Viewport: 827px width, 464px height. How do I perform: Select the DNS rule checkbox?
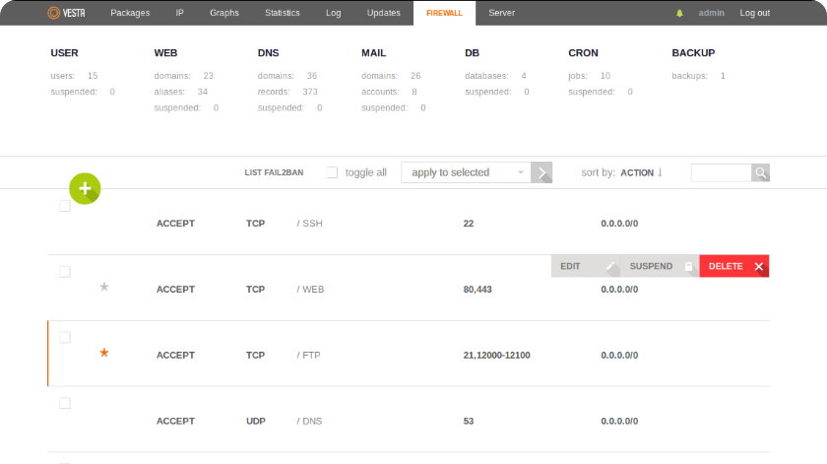65,403
